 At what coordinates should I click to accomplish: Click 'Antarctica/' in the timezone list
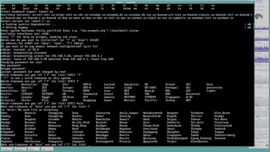pyautogui.click(x=9, y=91)
